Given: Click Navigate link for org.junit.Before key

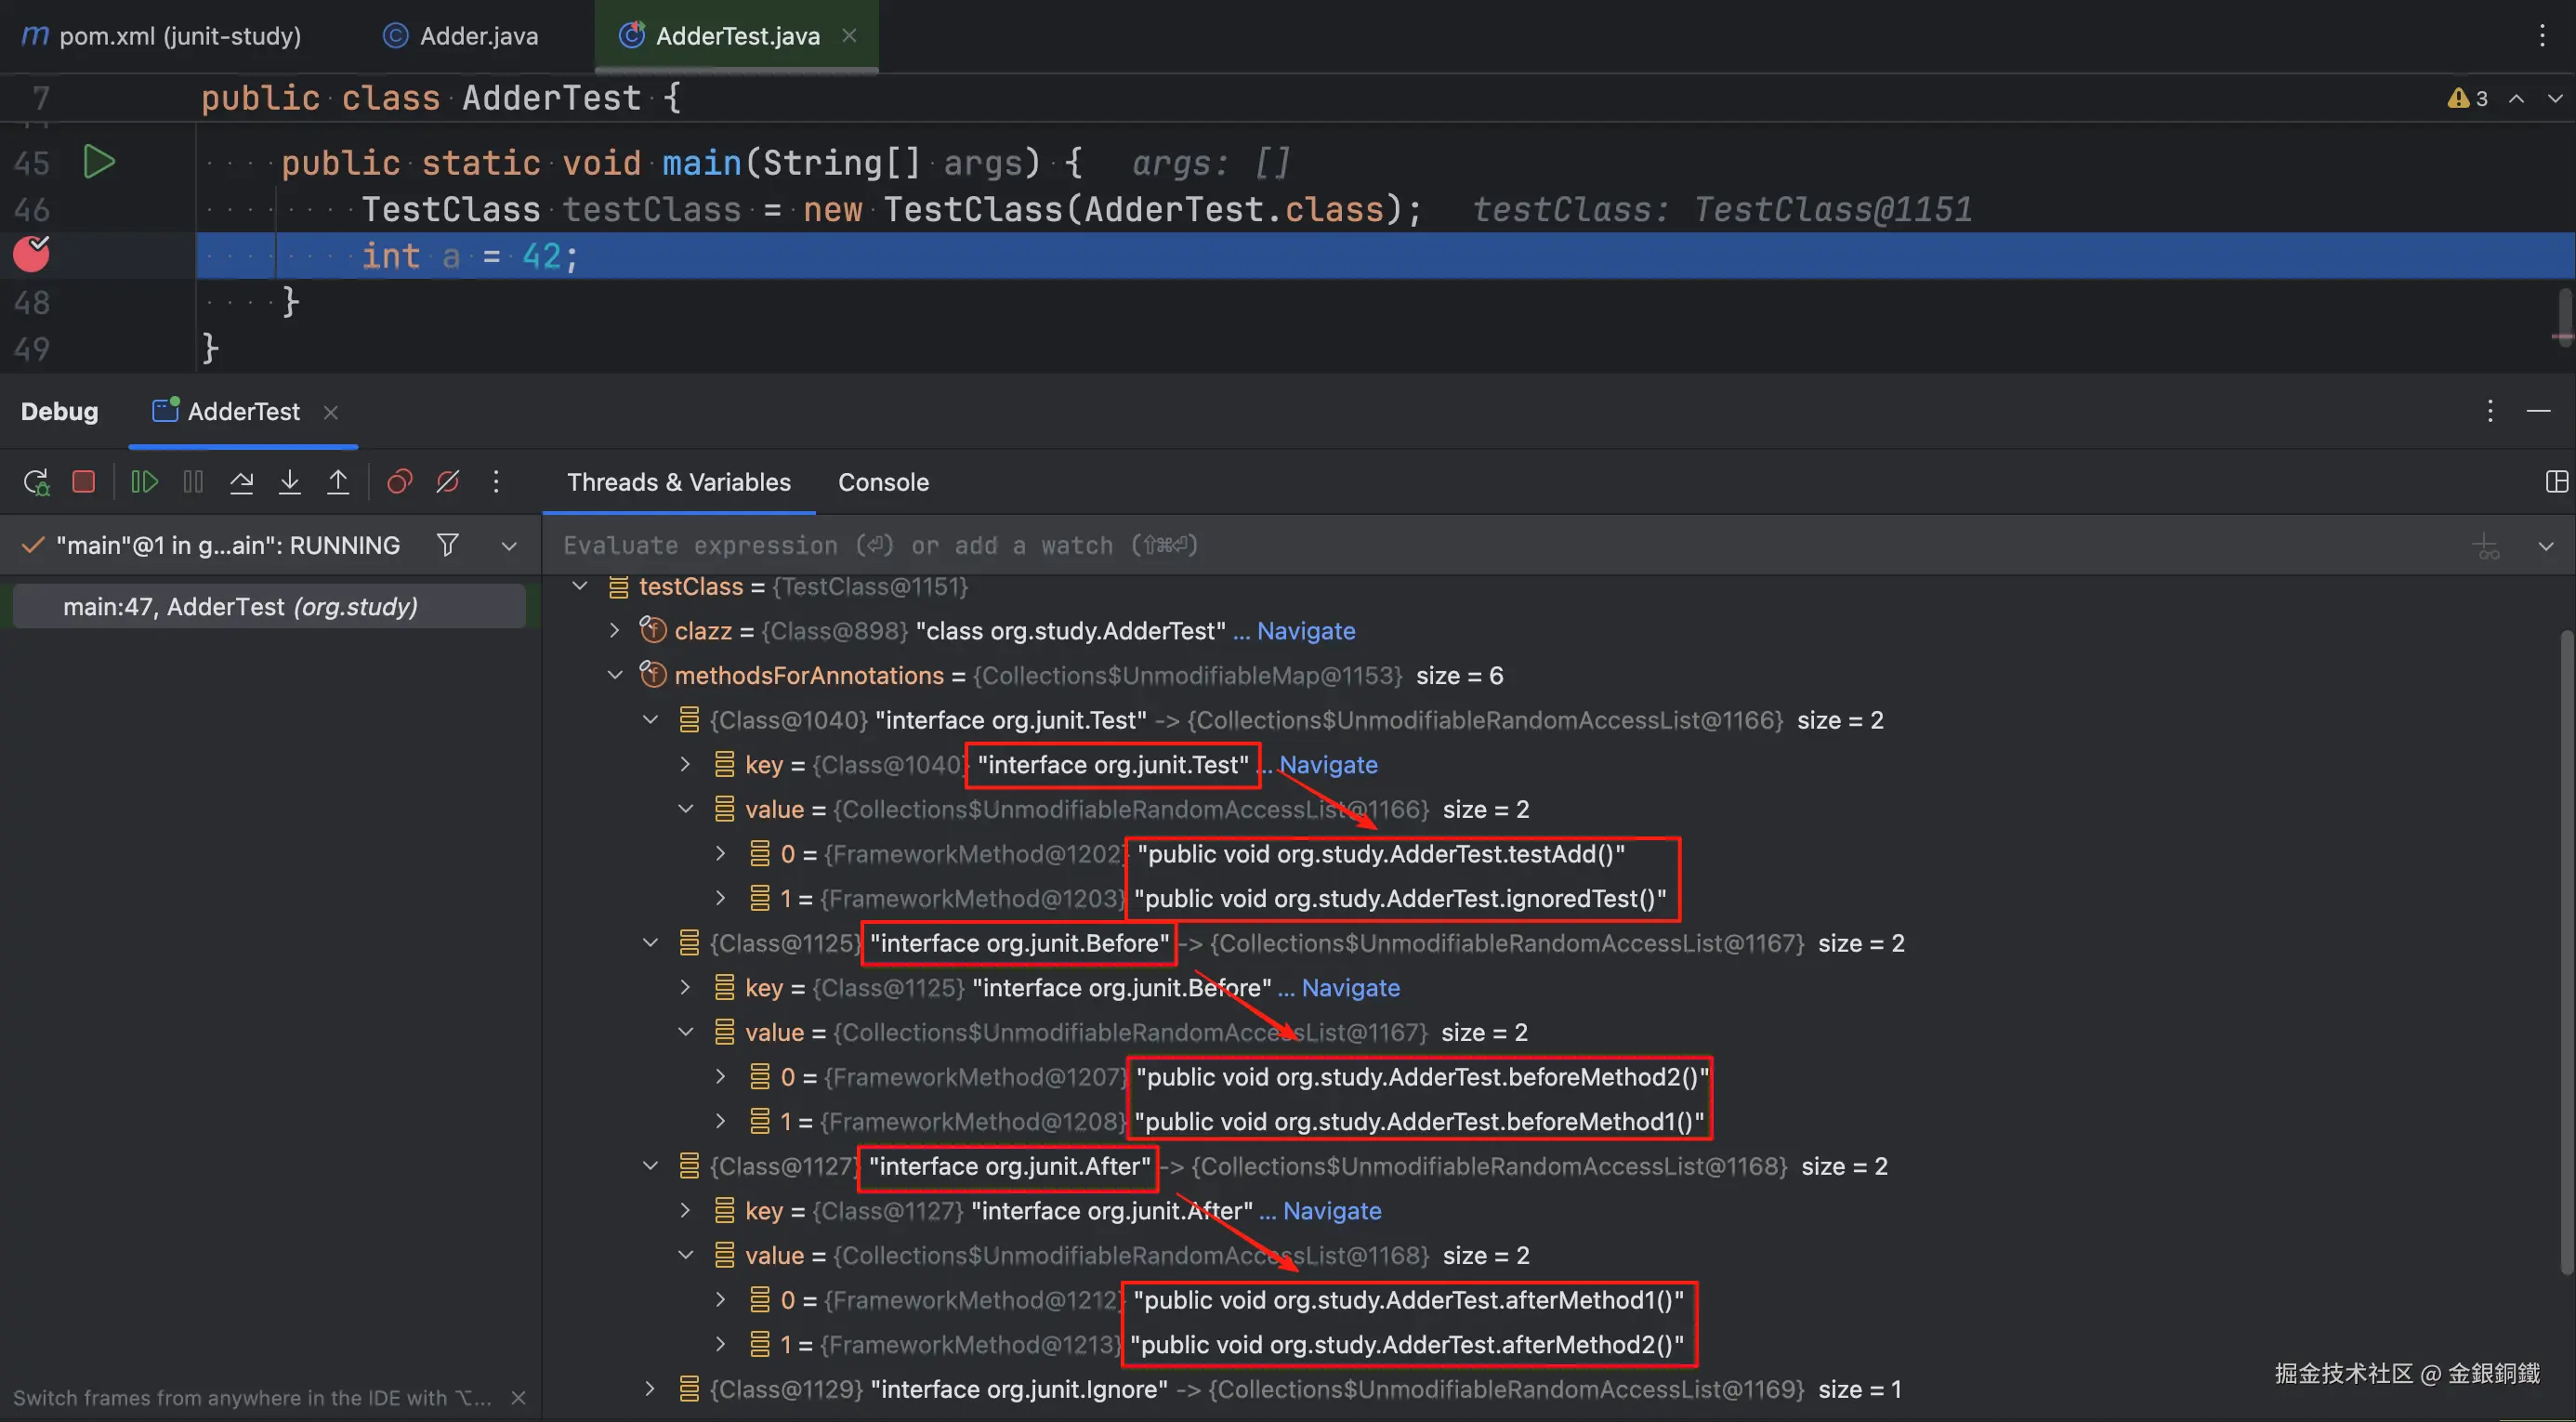Looking at the screenshot, I should [1350, 988].
